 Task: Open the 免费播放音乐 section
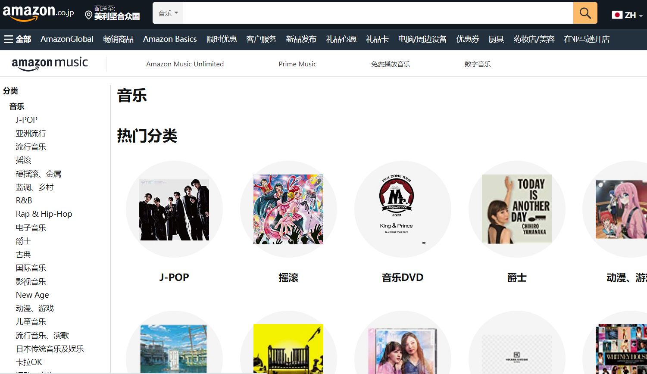point(390,63)
